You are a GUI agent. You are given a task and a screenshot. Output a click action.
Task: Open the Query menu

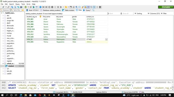tap(17, 4)
